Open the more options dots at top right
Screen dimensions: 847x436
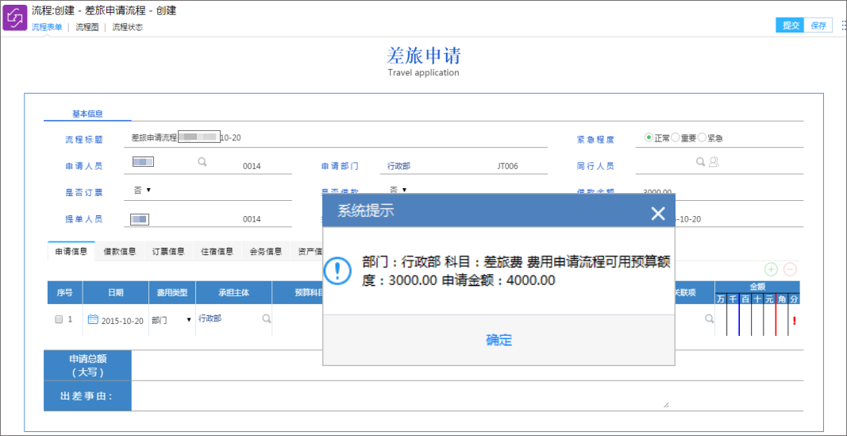point(845,25)
